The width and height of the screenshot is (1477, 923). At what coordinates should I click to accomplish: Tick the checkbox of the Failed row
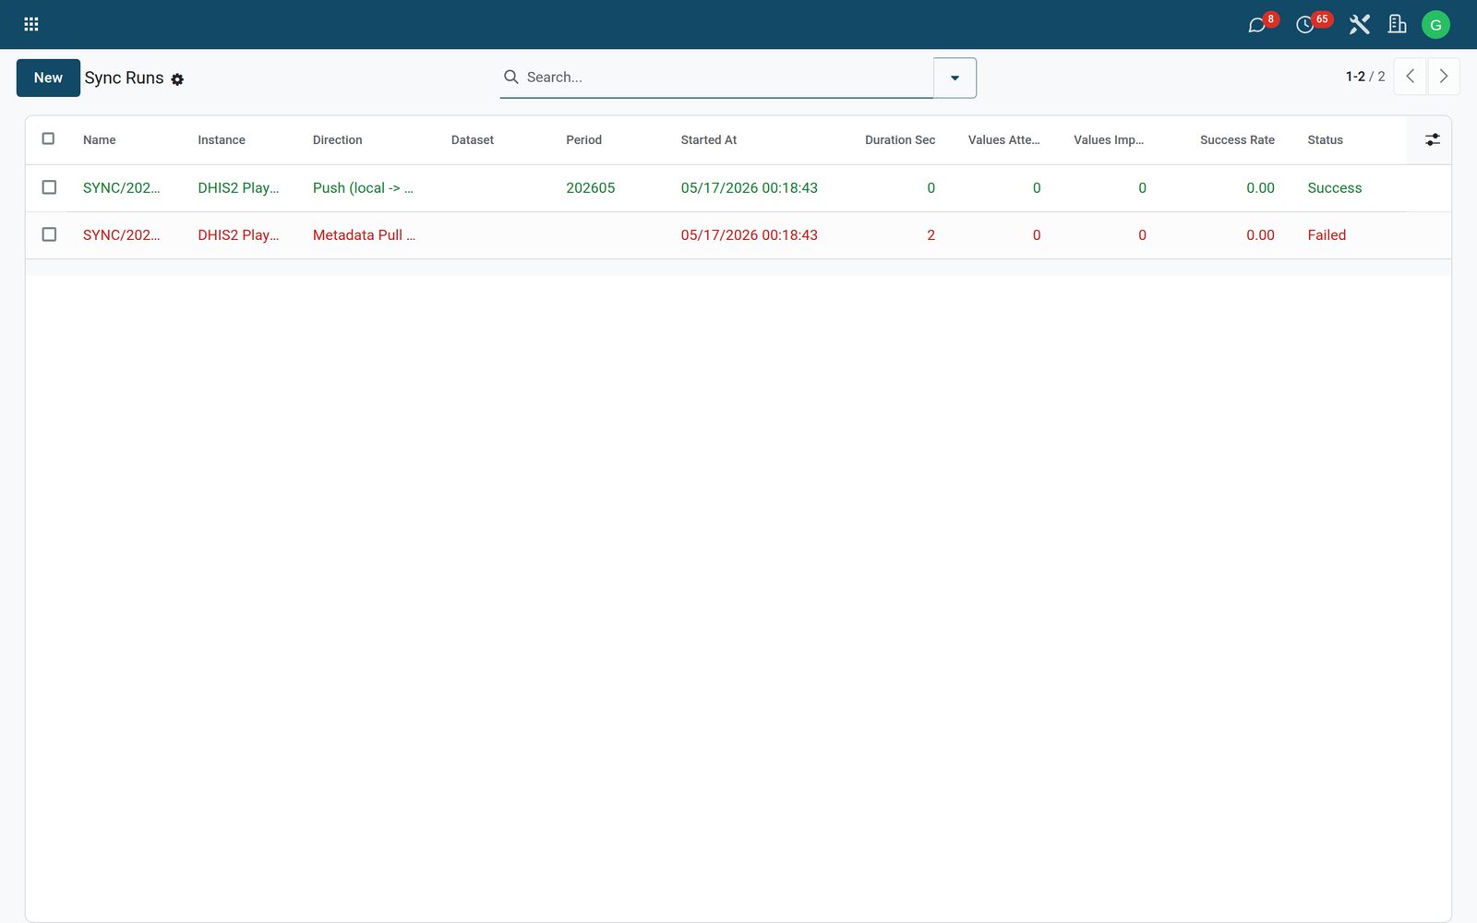pyautogui.click(x=49, y=234)
